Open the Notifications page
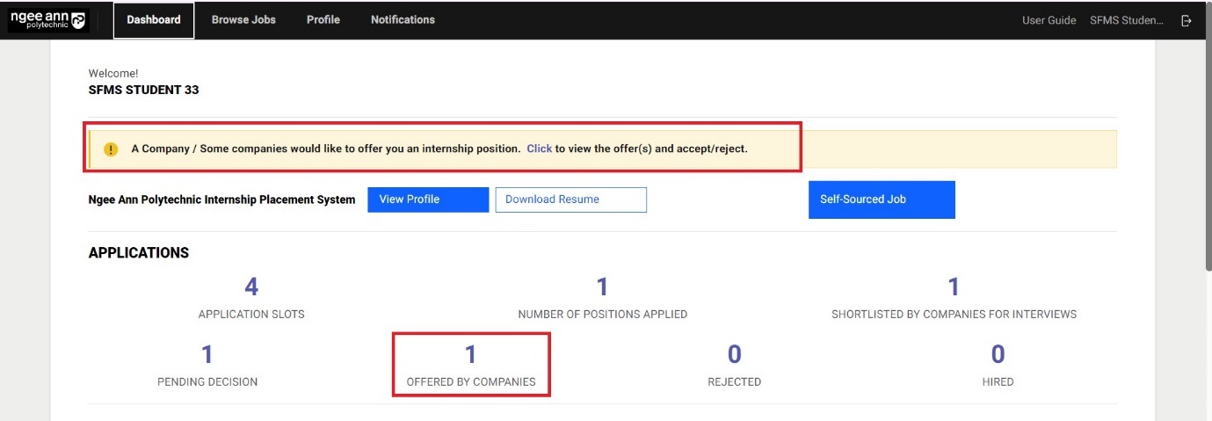Viewport: 1212px width, 421px height. point(403,20)
